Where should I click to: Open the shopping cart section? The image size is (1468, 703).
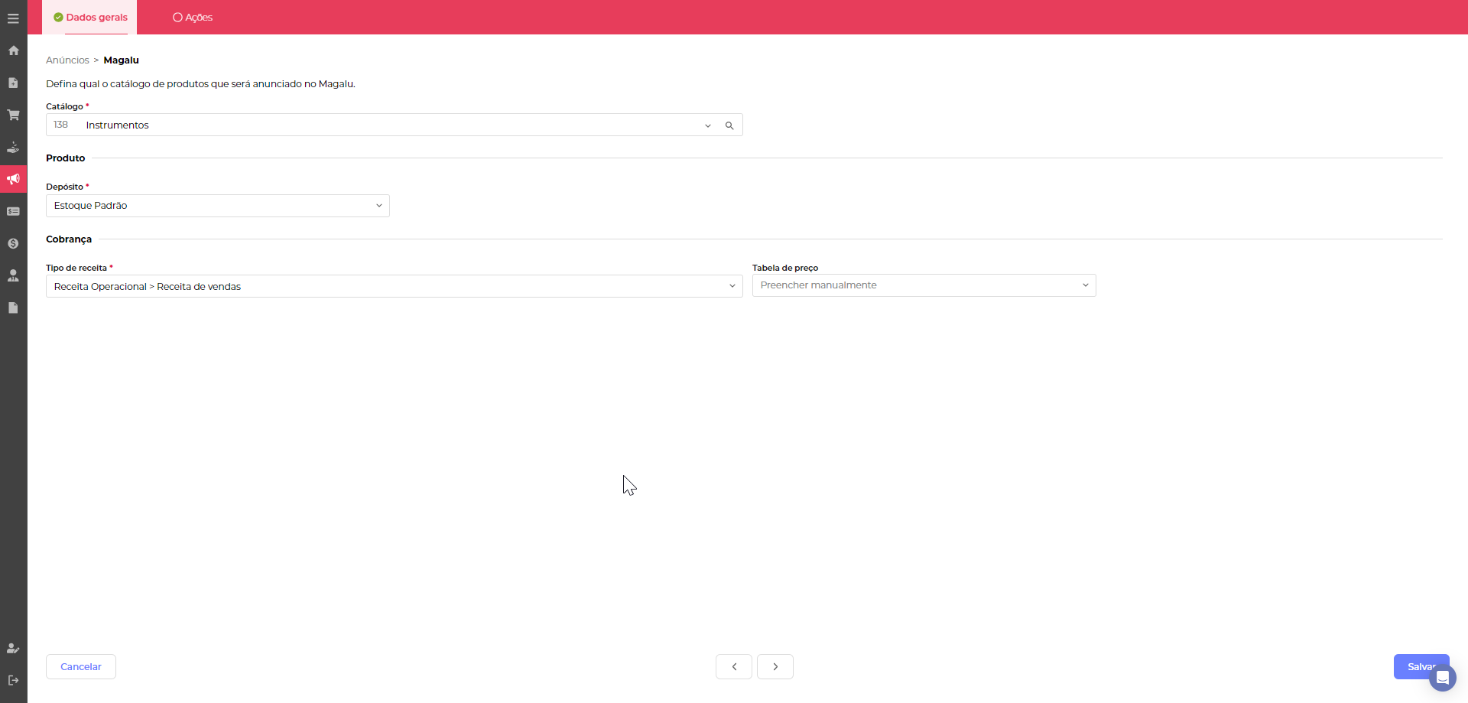(x=13, y=115)
